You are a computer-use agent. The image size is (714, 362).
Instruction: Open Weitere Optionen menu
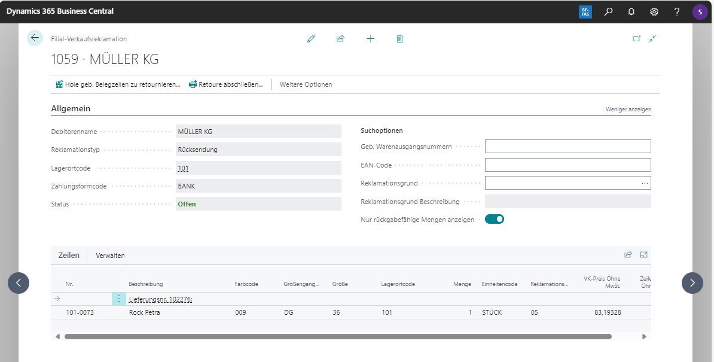pos(306,84)
